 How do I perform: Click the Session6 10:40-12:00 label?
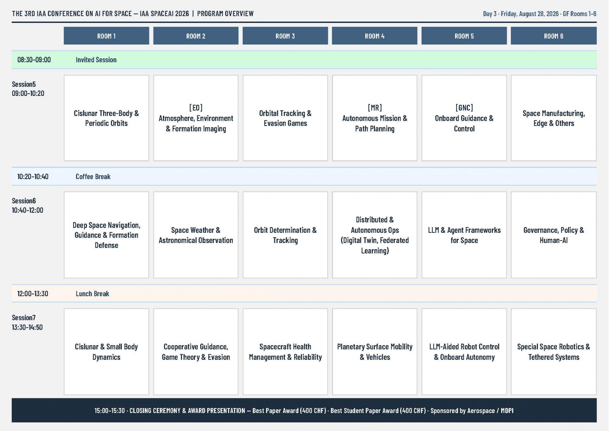coord(28,205)
